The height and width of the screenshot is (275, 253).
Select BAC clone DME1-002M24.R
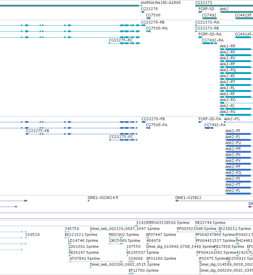pyautogui.click(x=103, y=198)
